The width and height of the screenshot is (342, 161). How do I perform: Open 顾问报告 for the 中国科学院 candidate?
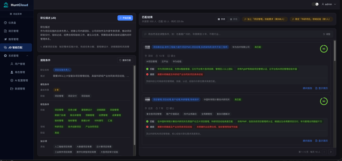(307, 141)
